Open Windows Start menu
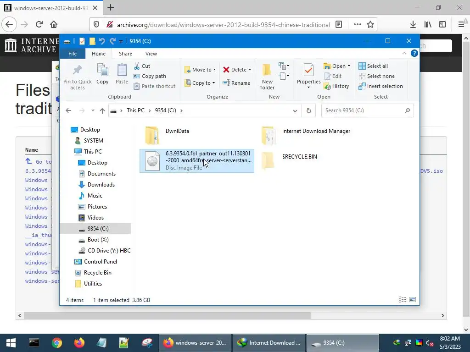The width and height of the screenshot is (470, 352). pyautogui.click(x=11, y=343)
